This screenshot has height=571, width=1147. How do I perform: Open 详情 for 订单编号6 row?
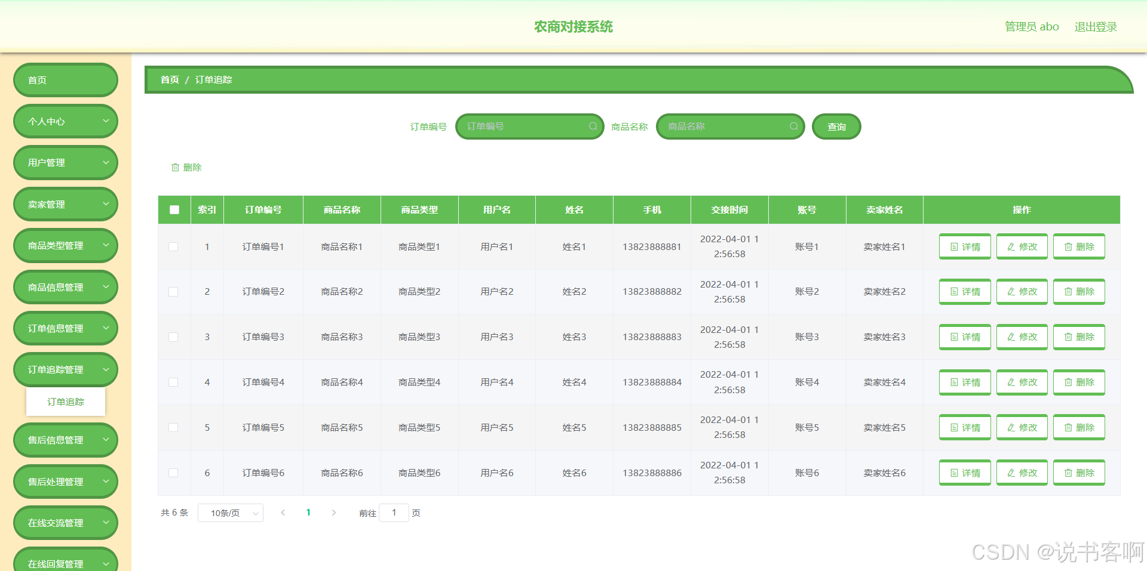(965, 473)
